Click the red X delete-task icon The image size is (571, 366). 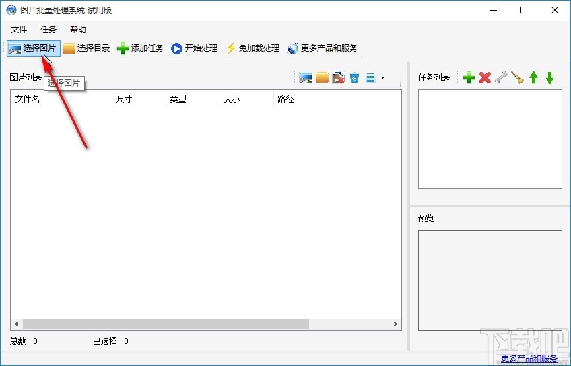coord(485,77)
